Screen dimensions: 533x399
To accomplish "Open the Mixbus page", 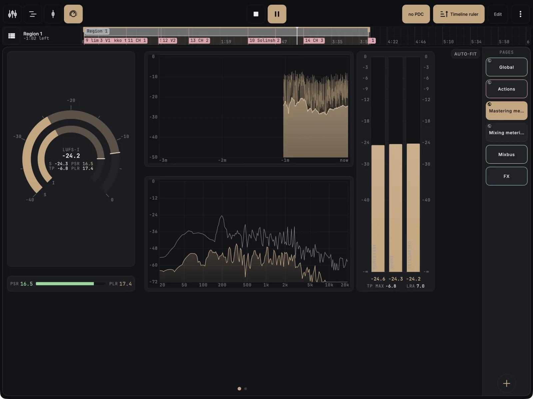I will (x=506, y=154).
